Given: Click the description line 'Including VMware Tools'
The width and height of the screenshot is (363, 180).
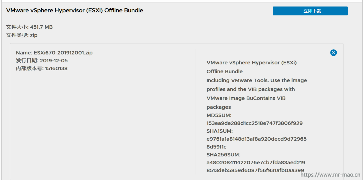Looking at the screenshot, I should [x=257, y=80].
